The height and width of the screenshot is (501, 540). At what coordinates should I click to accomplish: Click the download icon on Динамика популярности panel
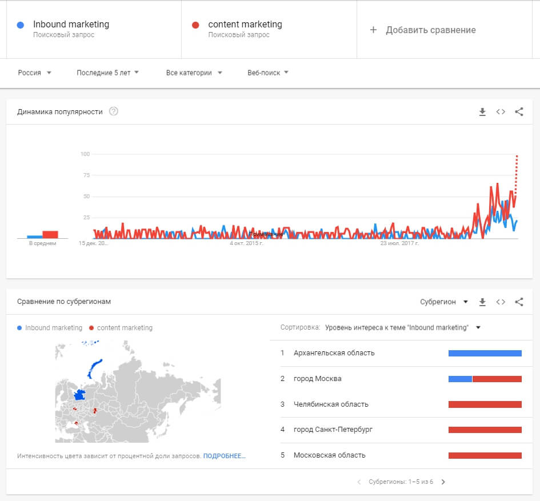482,112
